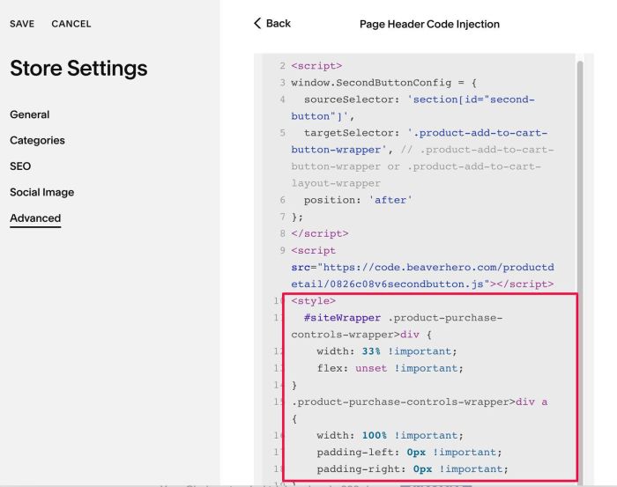The image size is (617, 487).
Task: Open the SEO settings section
Action: coord(20,166)
